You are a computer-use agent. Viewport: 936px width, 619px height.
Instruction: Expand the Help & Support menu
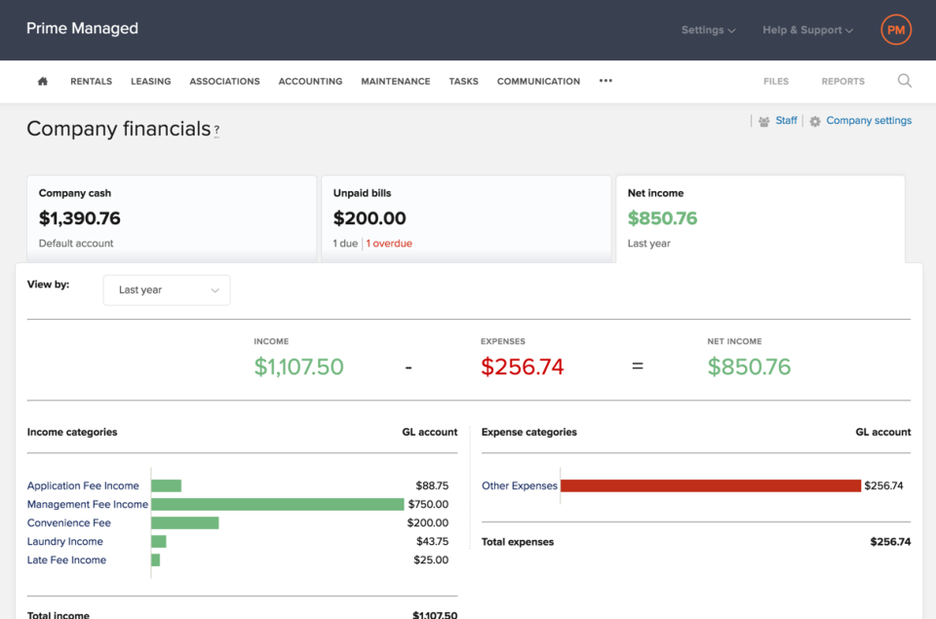click(x=807, y=30)
